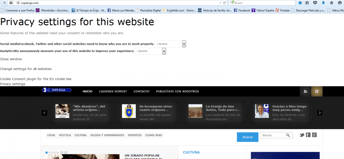Click the magnifier icon in site search

(288, 135)
